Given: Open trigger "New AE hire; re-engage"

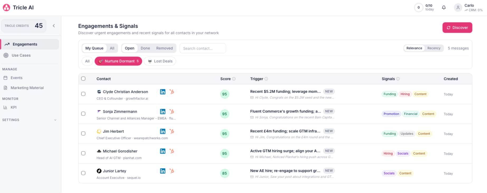Looking at the screenshot, I should (285, 171).
